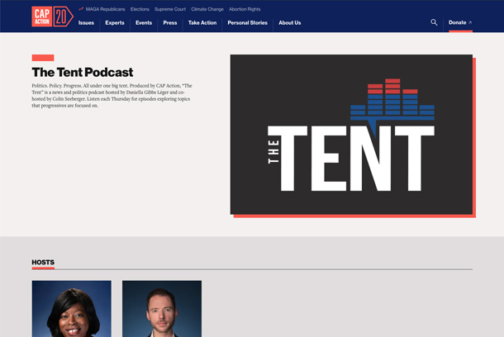Screen dimensions: 504x337
Task: Click the second host's photo
Action: click(x=162, y=309)
